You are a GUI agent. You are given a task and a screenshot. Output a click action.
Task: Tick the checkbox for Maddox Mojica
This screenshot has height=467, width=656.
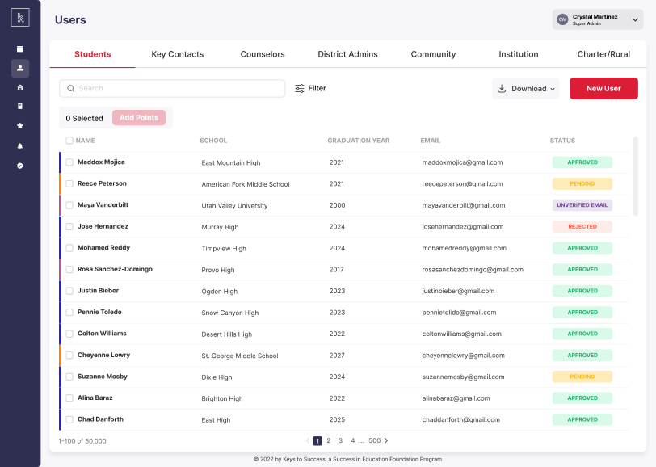[x=69, y=162]
